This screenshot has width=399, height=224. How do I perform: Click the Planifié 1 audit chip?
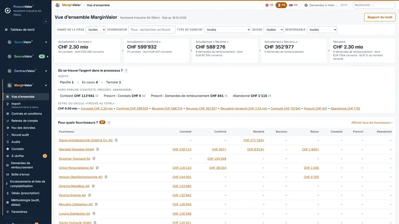tap(66, 82)
